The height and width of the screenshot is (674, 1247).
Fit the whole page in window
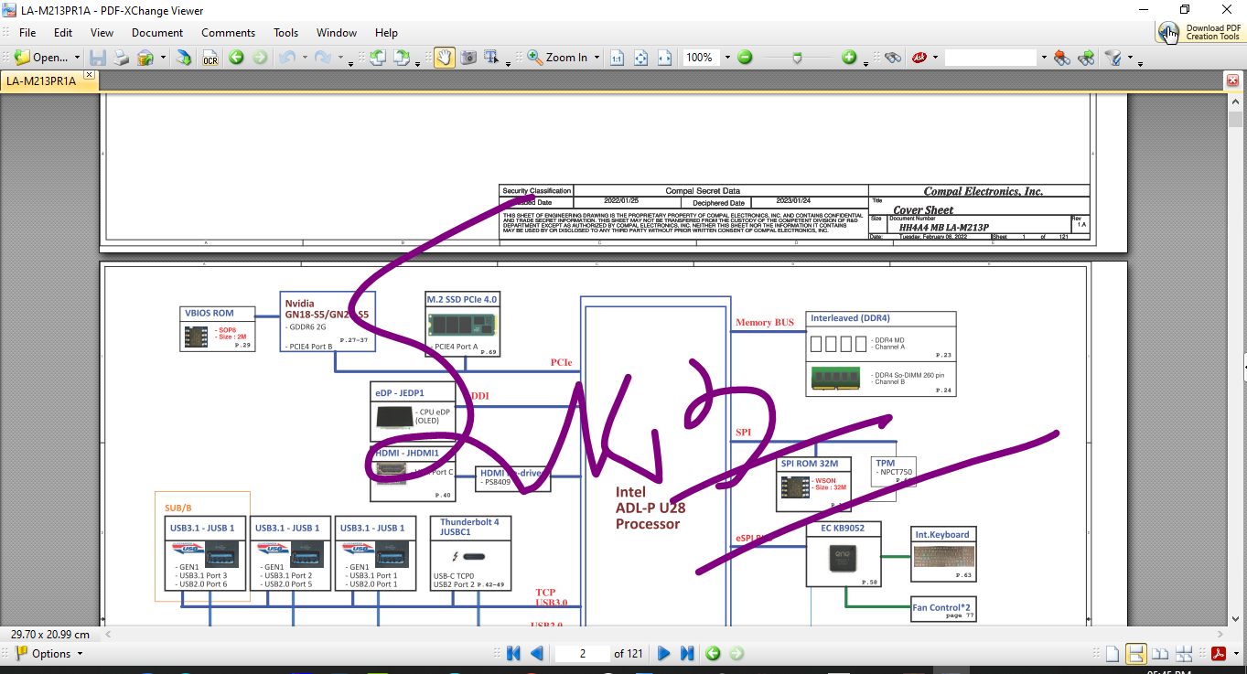click(x=641, y=58)
